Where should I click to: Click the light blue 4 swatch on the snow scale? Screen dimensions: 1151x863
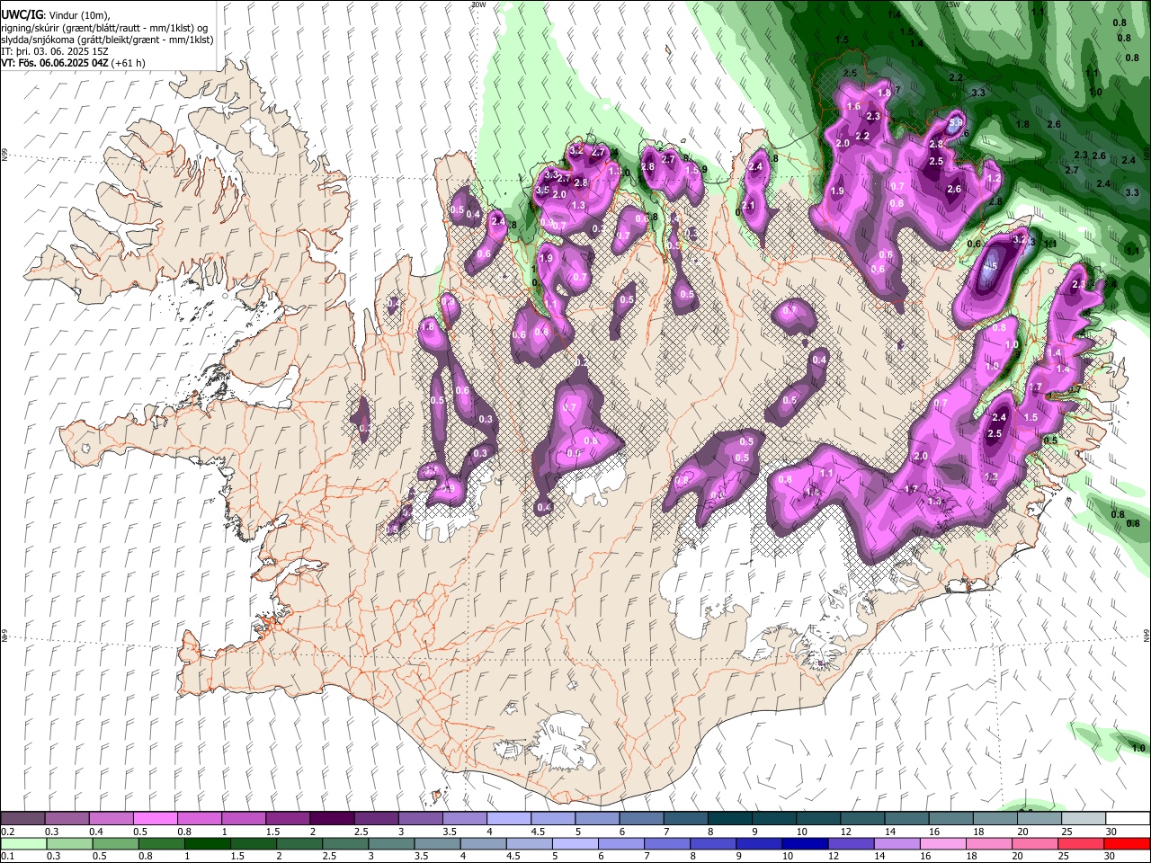[509, 819]
